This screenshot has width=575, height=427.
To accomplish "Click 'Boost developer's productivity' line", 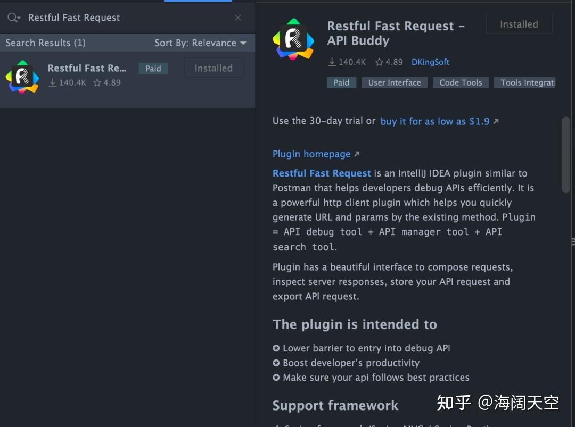I will 346,363.
